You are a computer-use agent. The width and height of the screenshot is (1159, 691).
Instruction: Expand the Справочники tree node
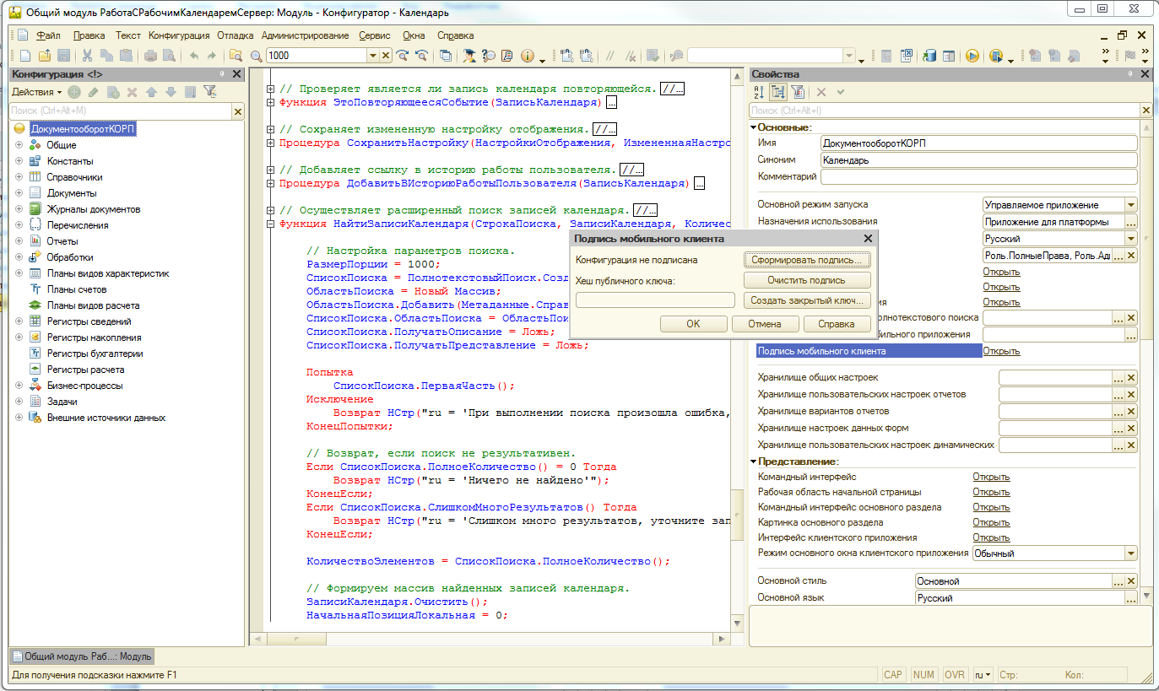coord(19,177)
